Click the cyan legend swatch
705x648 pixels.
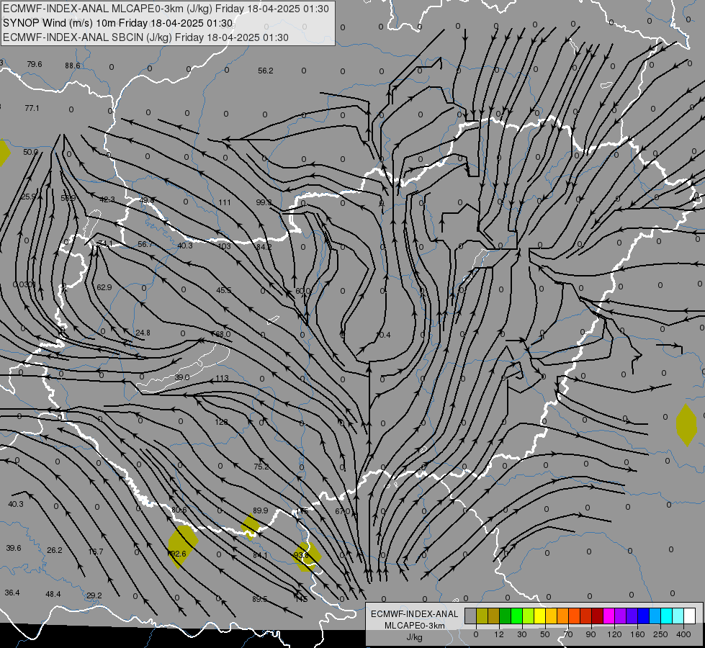(666, 616)
